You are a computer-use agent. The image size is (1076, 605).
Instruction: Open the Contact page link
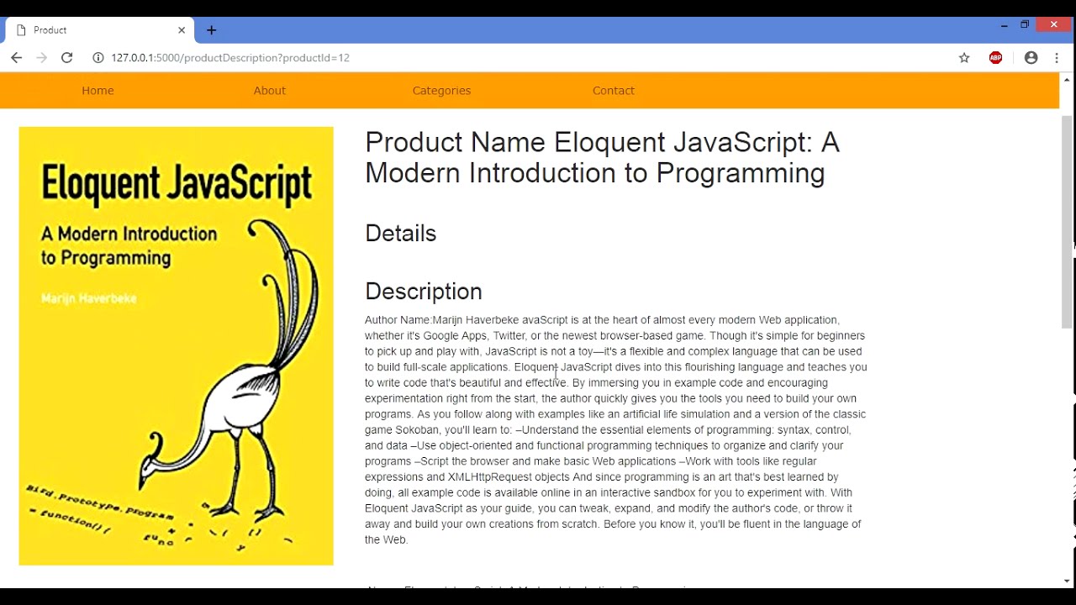tap(614, 91)
